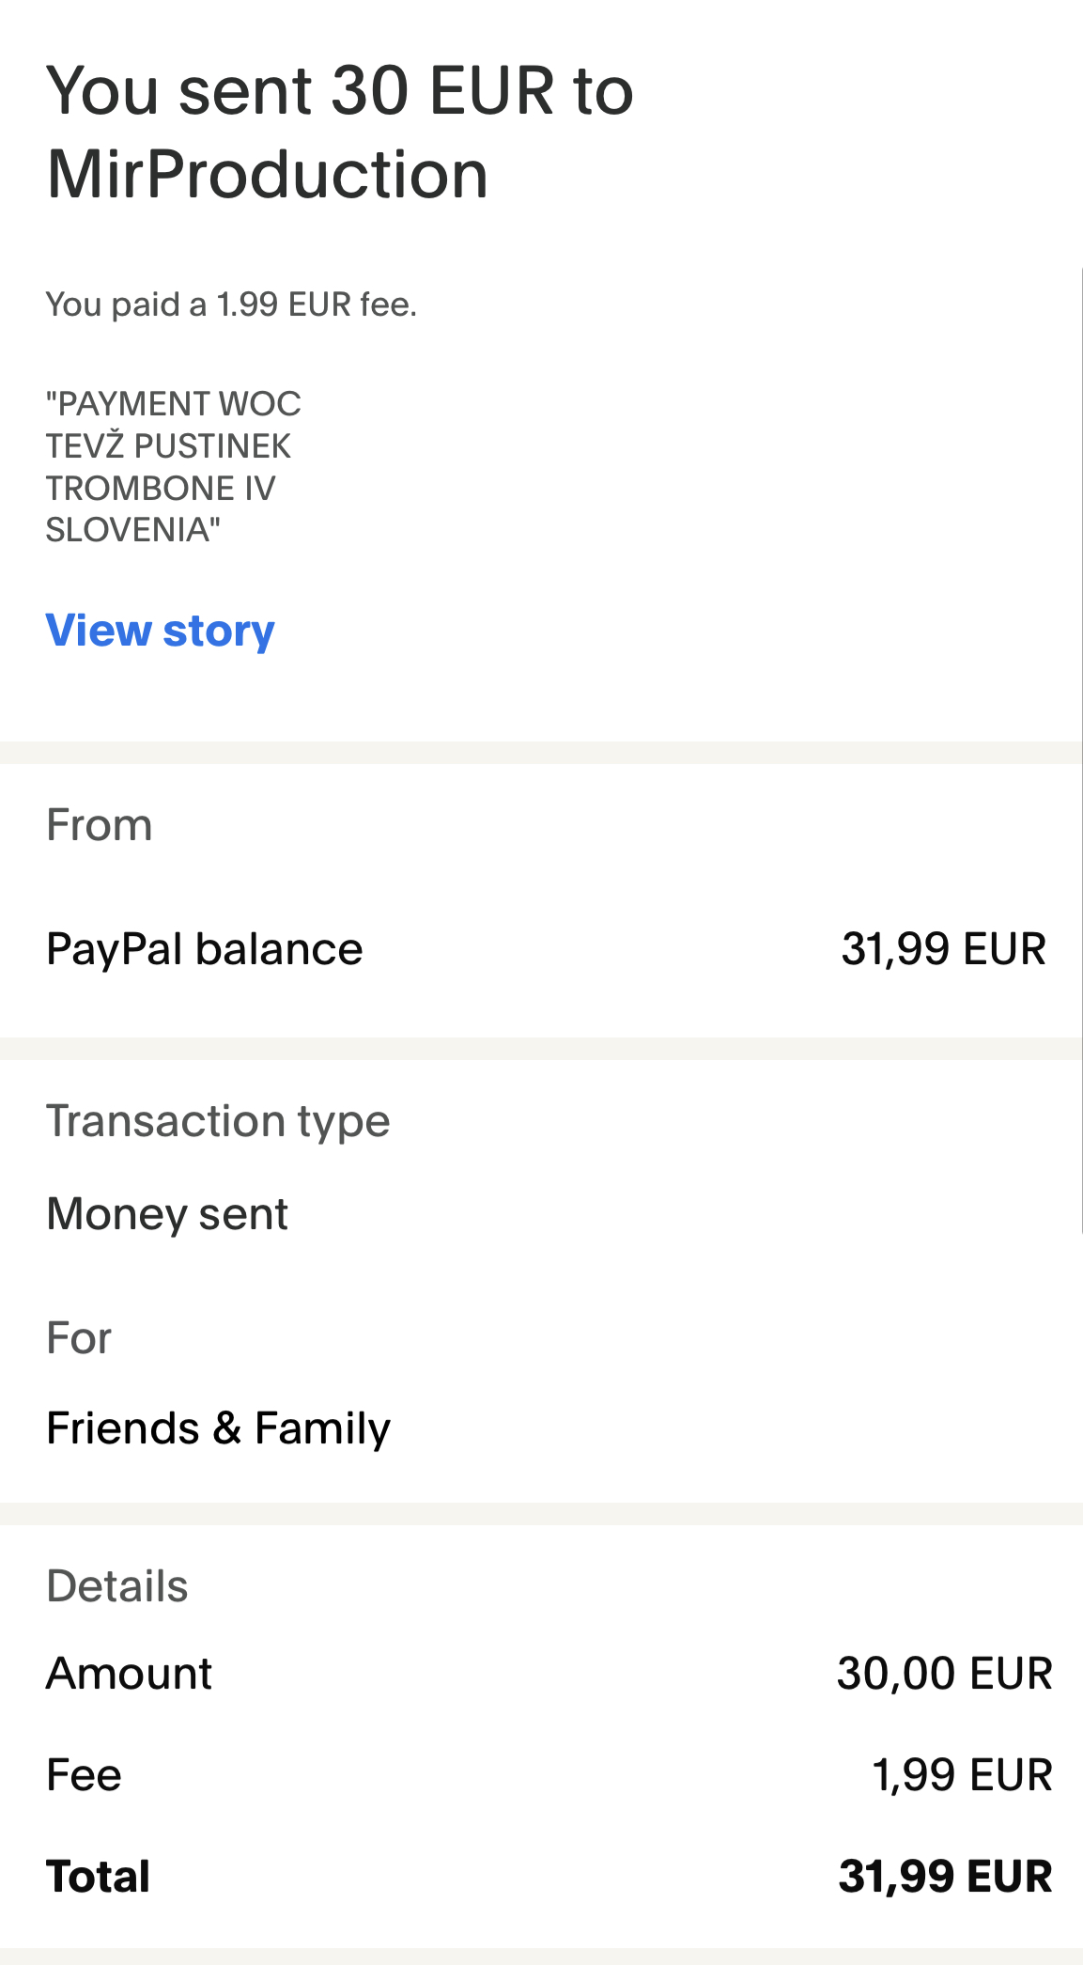Click the Details section heading
This screenshot has height=1965, width=1083.
tap(117, 1586)
